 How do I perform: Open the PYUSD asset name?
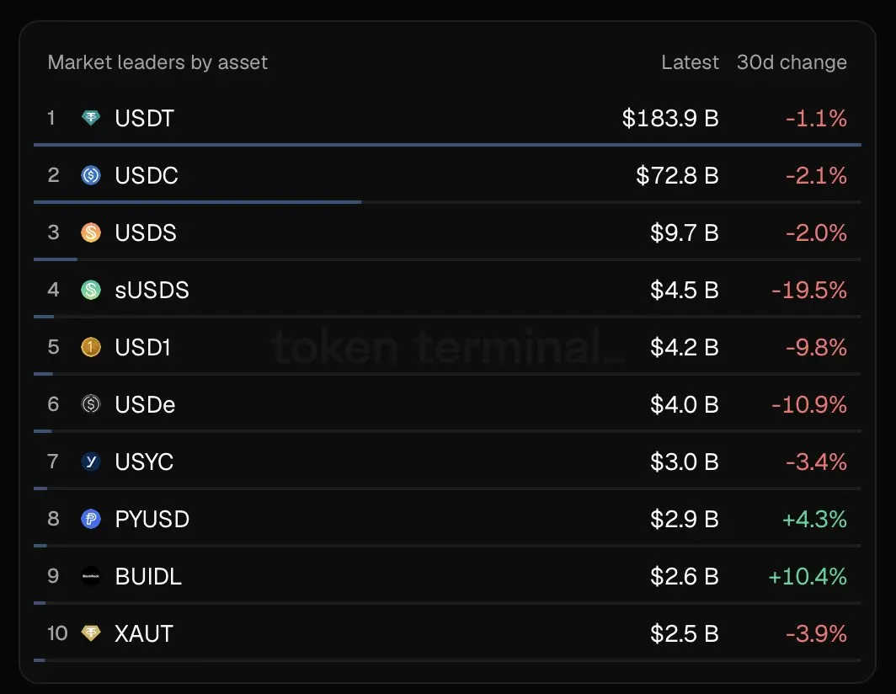tap(152, 519)
